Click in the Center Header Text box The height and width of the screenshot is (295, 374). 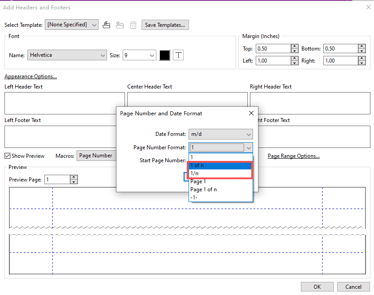point(187,99)
